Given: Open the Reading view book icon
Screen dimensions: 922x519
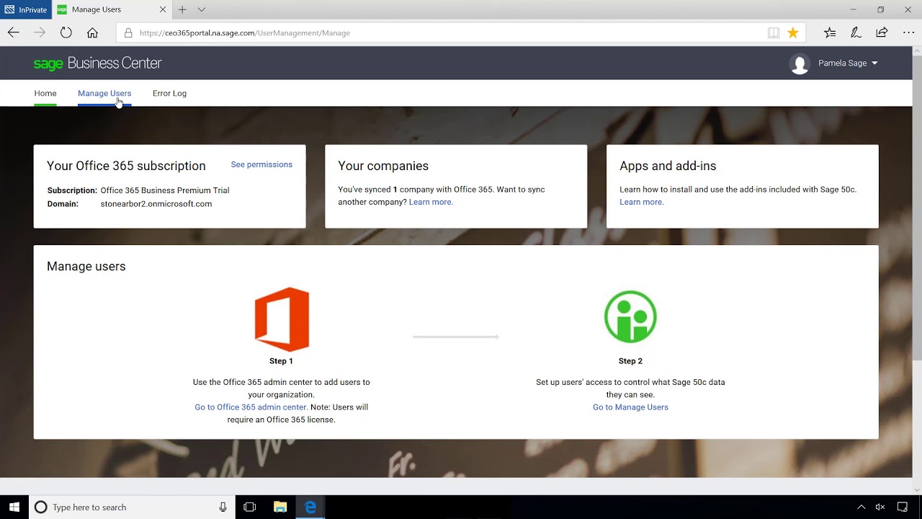Looking at the screenshot, I should (x=774, y=32).
